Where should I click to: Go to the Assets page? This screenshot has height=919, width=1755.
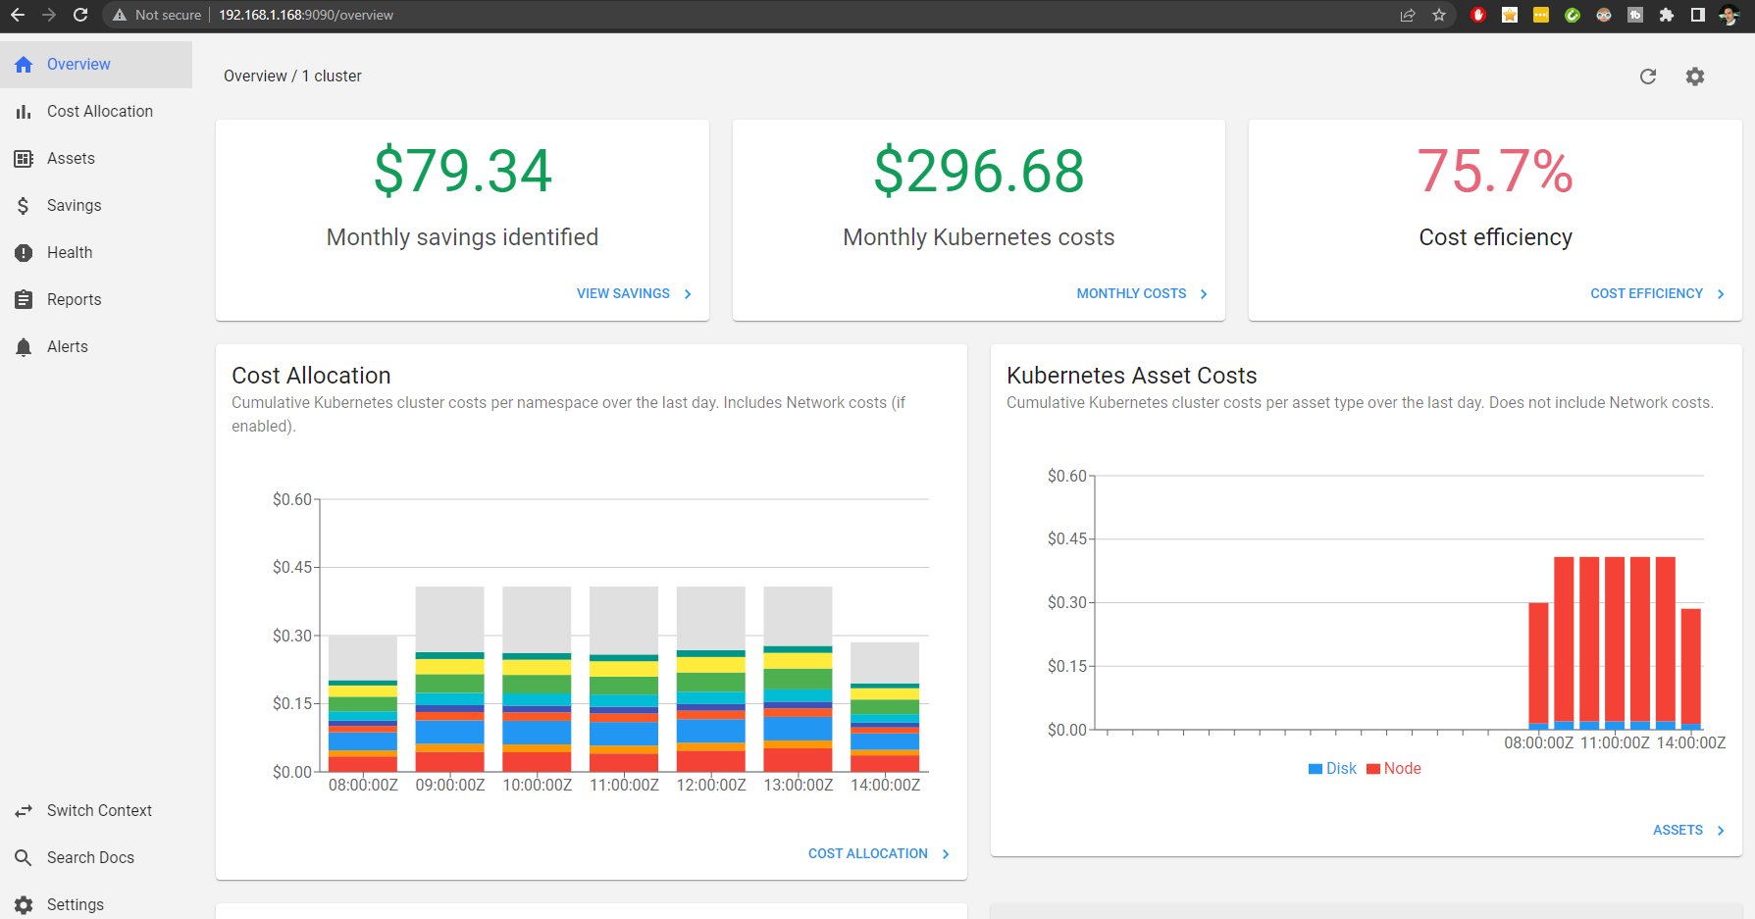click(96, 159)
